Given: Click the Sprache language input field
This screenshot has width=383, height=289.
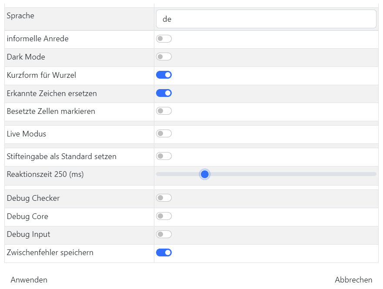Looking at the screenshot, I should (x=266, y=19).
